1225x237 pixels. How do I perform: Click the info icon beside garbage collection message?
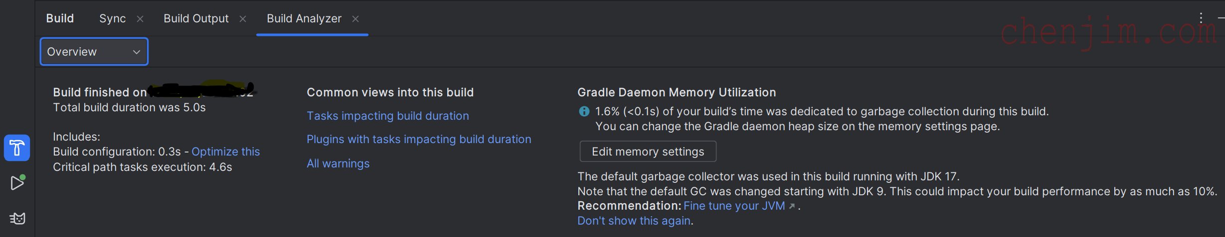click(584, 111)
